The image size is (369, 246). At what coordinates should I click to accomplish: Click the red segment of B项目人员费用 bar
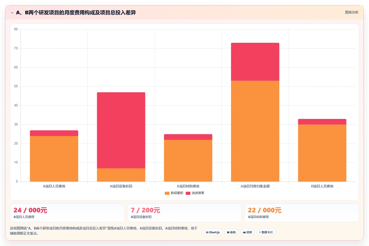click(322, 122)
